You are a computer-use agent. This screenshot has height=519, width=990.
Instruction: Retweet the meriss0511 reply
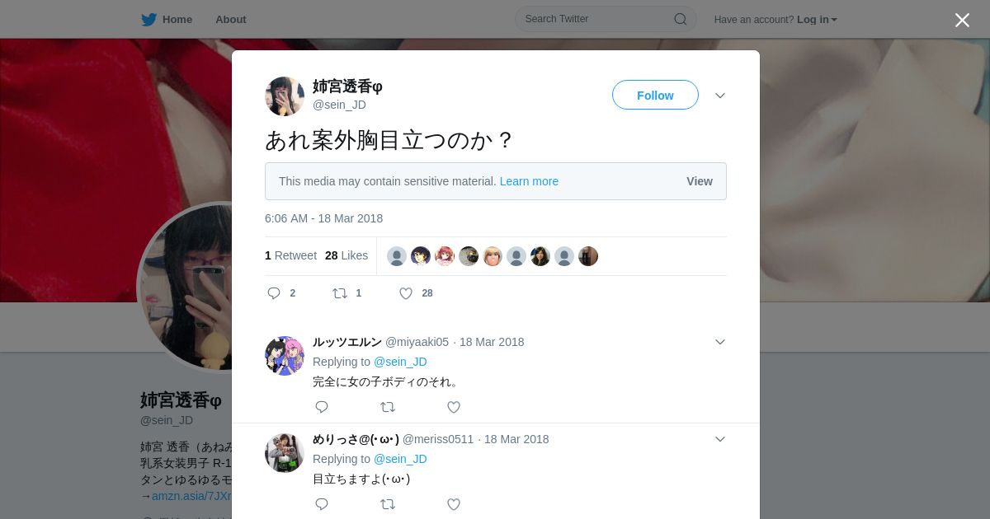pos(388,504)
